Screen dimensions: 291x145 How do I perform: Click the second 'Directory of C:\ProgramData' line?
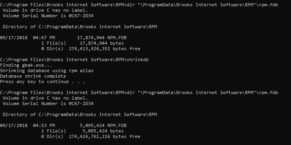click(x=80, y=114)
